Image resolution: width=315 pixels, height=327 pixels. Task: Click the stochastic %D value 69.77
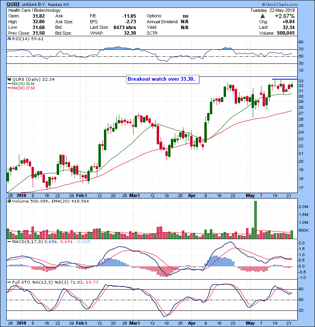click(92, 282)
